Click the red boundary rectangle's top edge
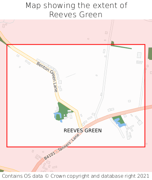This screenshot has height=180, width=152. tap(76, 45)
